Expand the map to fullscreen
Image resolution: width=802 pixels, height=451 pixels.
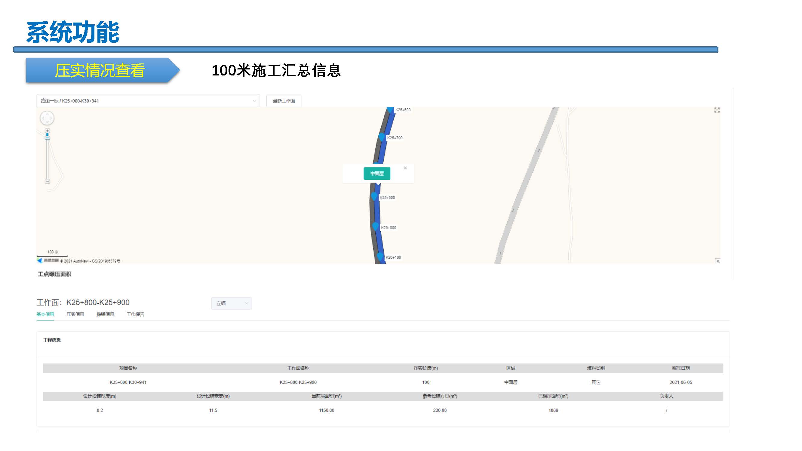point(717,110)
